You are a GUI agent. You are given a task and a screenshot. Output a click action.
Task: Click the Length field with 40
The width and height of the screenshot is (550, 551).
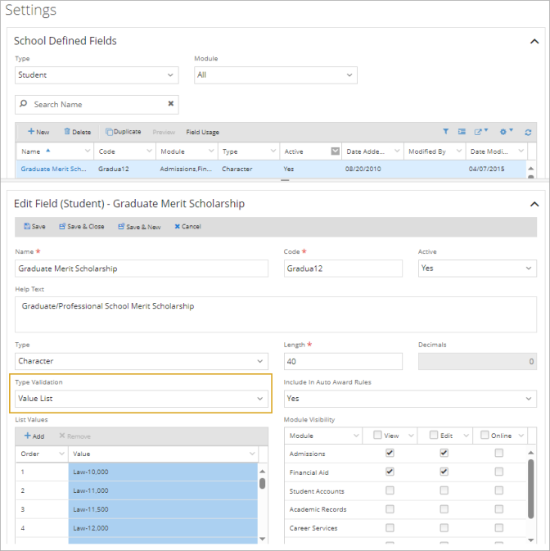click(343, 361)
